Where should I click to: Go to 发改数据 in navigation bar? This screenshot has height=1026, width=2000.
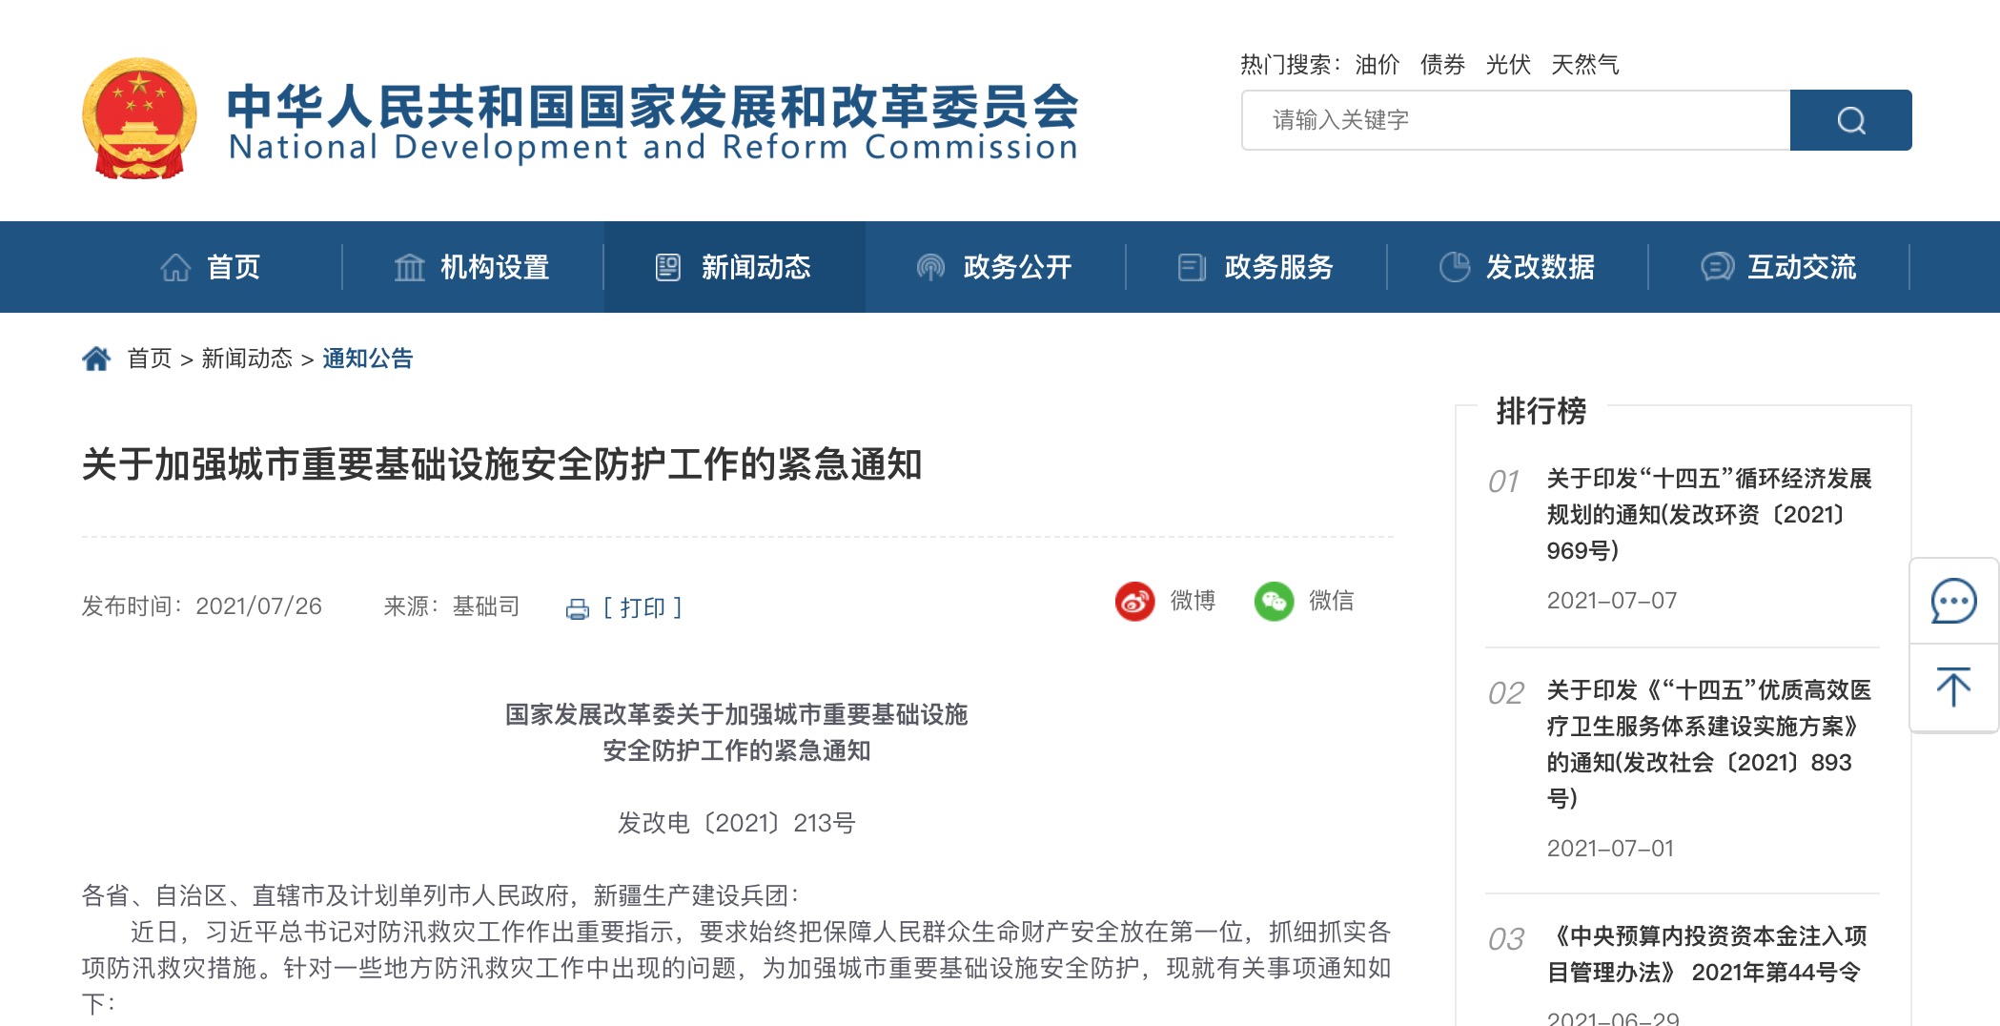pos(1518,267)
